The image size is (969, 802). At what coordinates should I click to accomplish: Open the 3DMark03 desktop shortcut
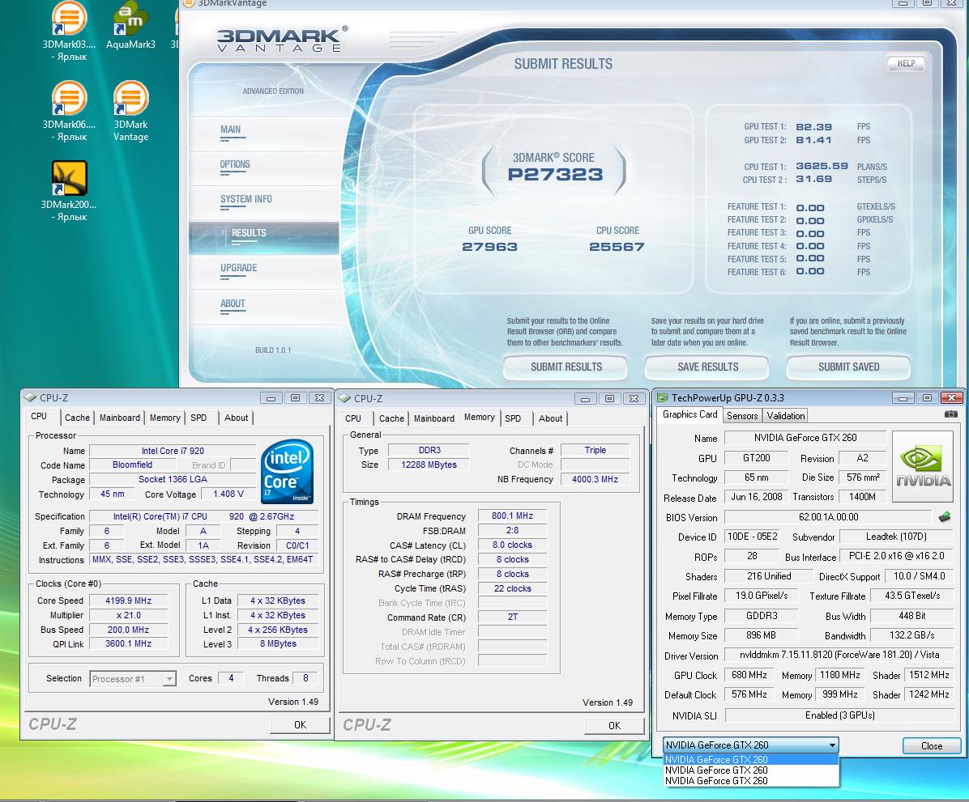point(69,31)
